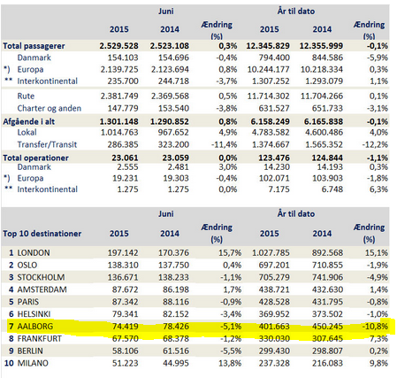Select the June 2015 total passengers value 2.529.528
The image size is (397, 378).
[118, 46]
